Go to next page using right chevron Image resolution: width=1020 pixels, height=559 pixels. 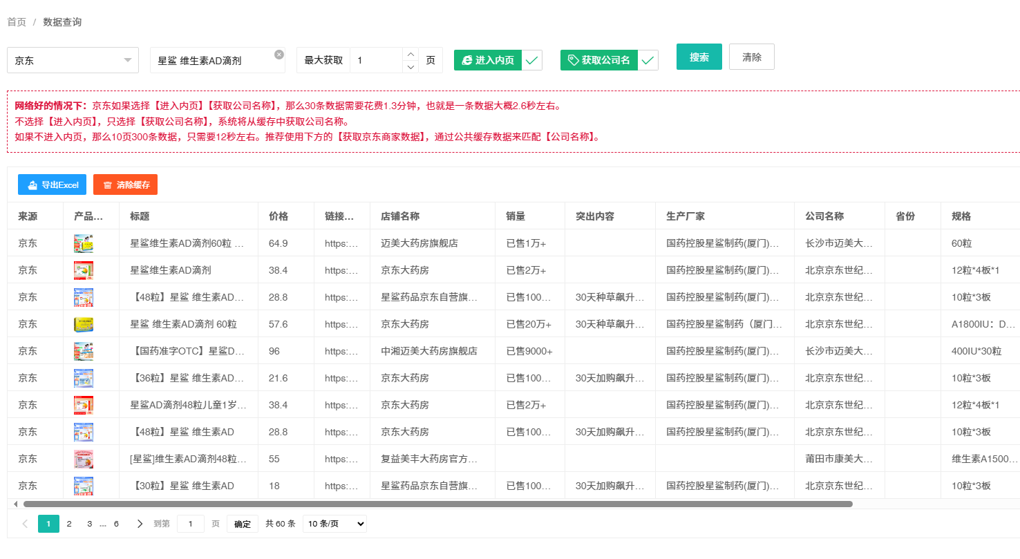(140, 524)
